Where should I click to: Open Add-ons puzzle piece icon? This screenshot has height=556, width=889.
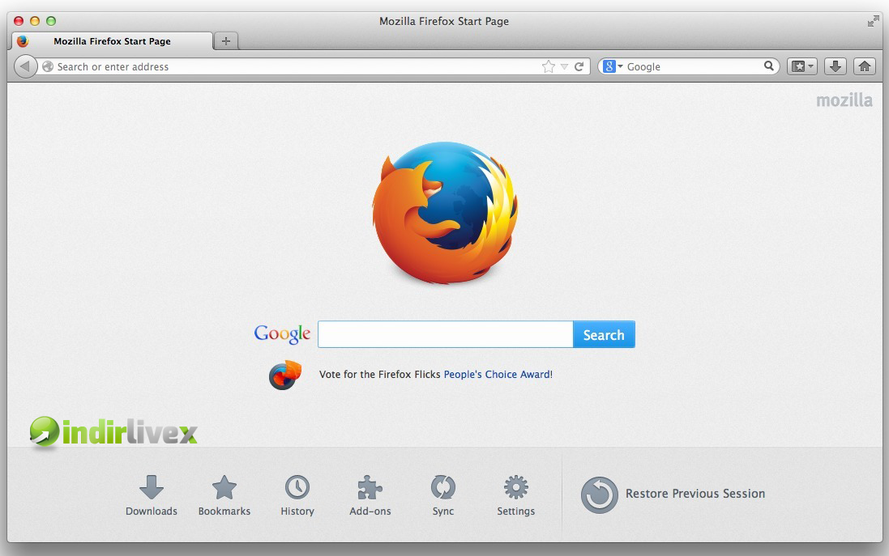[370, 495]
